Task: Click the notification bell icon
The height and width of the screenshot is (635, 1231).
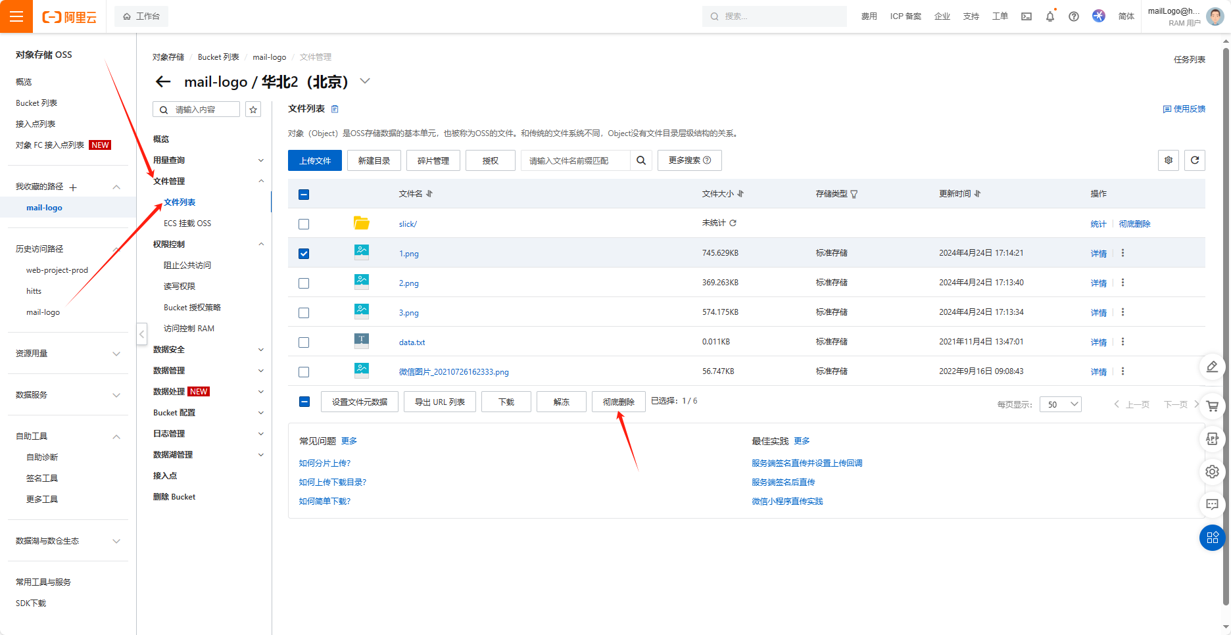Action: tap(1050, 16)
